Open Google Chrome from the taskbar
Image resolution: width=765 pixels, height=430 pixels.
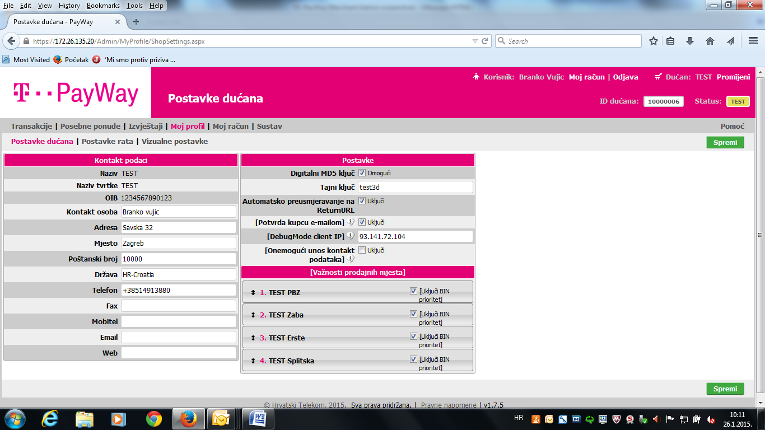(154, 418)
